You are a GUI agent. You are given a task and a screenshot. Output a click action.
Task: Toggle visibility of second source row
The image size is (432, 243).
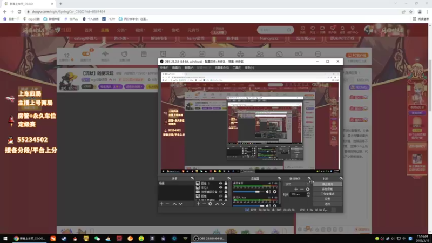coord(220,187)
